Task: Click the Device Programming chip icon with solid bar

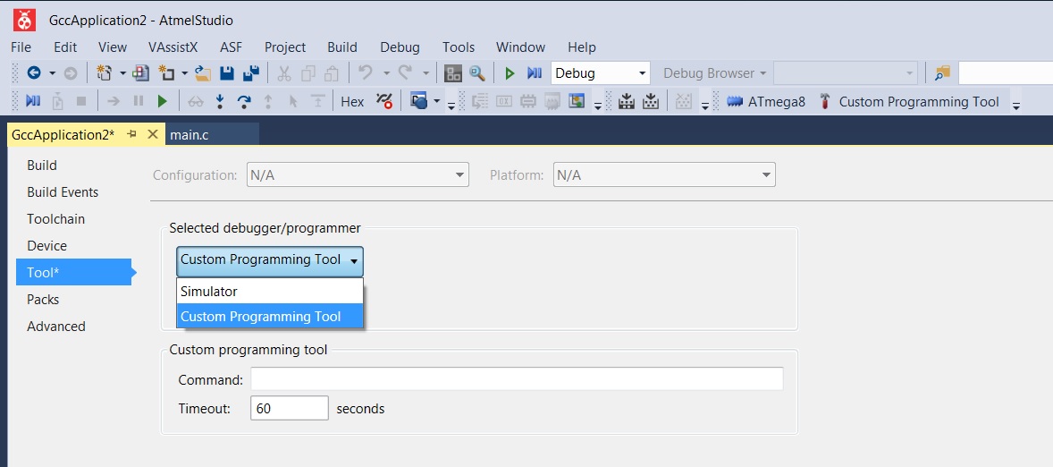Action: point(626,101)
